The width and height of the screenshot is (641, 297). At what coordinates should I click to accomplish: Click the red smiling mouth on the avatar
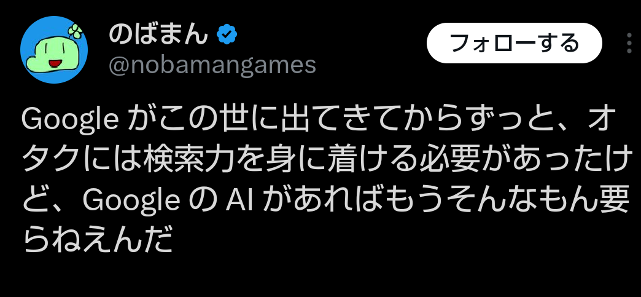click(55, 64)
